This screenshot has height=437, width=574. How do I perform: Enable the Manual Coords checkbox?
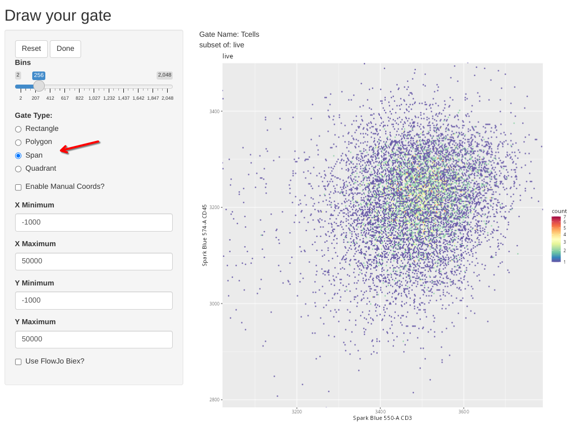pyautogui.click(x=19, y=187)
